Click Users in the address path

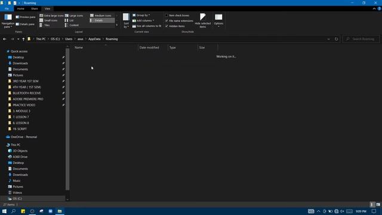click(x=69, y=39)
